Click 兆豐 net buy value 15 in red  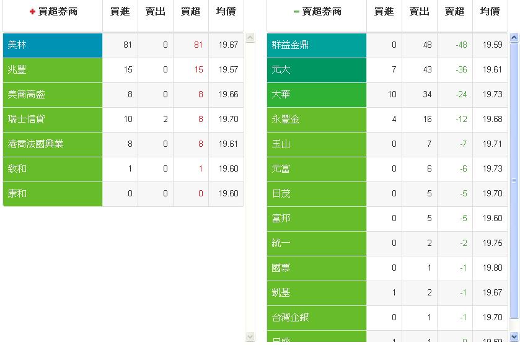(x=199, y=69)
